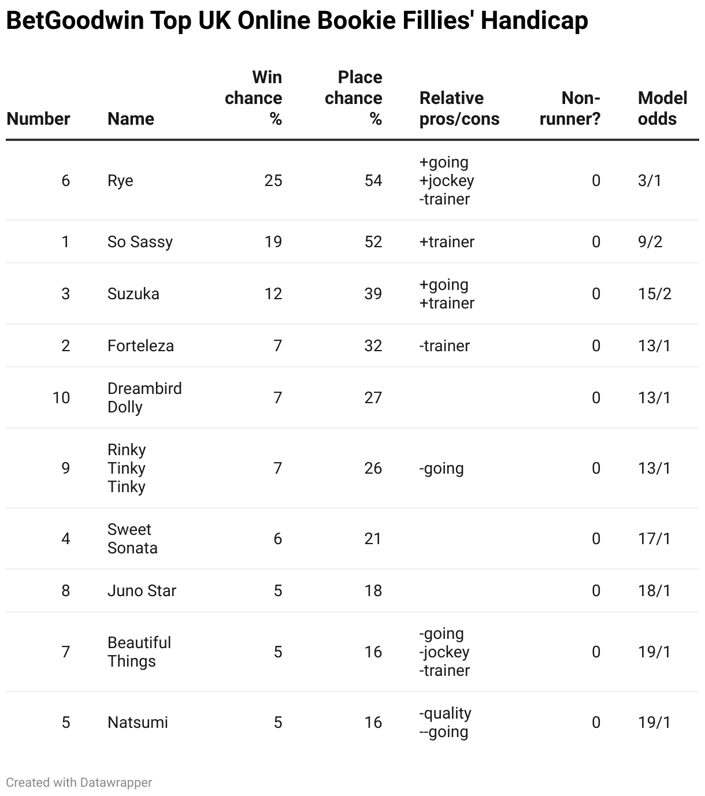Click the Place chance % header
705x796 pixels.
354,98
